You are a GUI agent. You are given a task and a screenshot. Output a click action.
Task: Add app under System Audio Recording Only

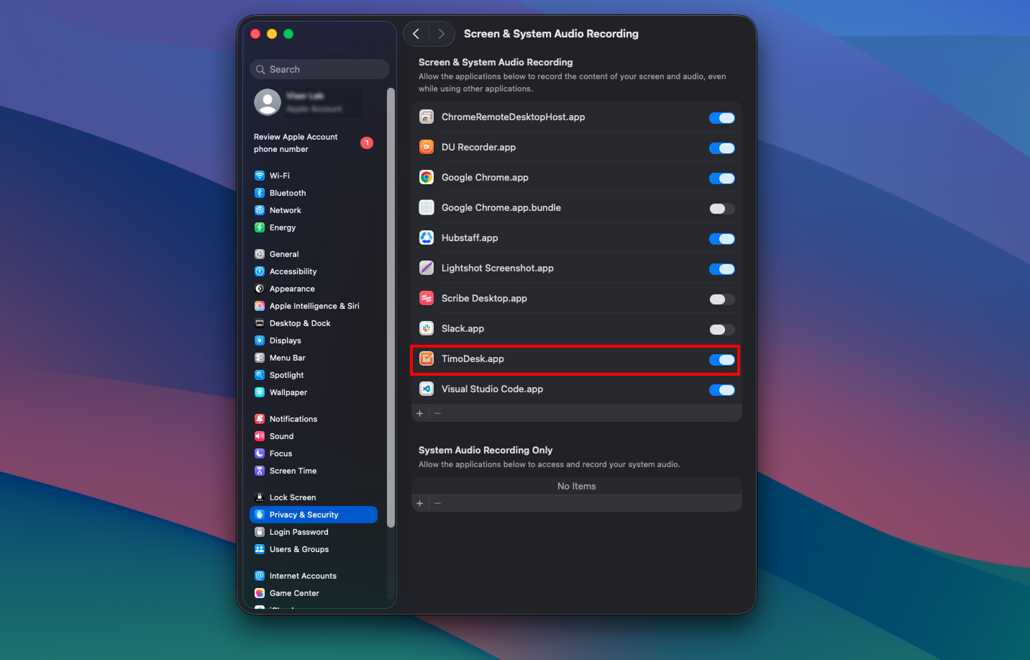click(420, 503)
